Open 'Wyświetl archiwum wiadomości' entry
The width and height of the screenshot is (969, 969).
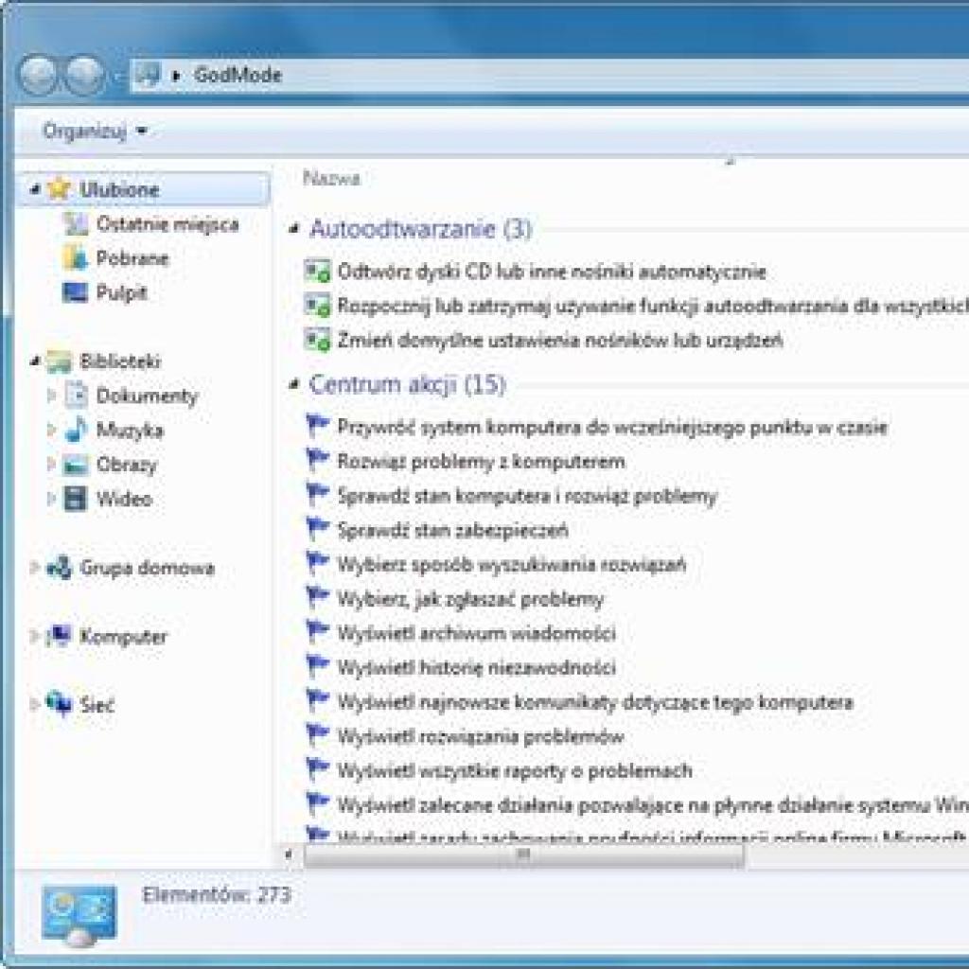click(x=477, y=633)
